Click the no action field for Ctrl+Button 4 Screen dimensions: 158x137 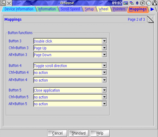coord(68,72)
